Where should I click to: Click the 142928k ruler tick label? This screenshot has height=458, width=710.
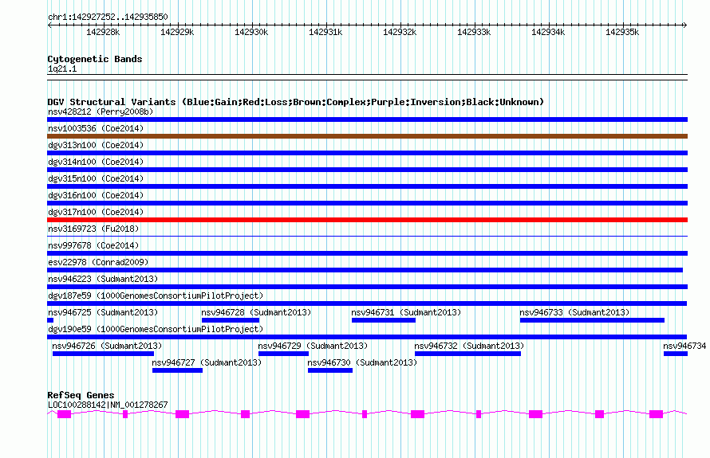coord(103,32)
